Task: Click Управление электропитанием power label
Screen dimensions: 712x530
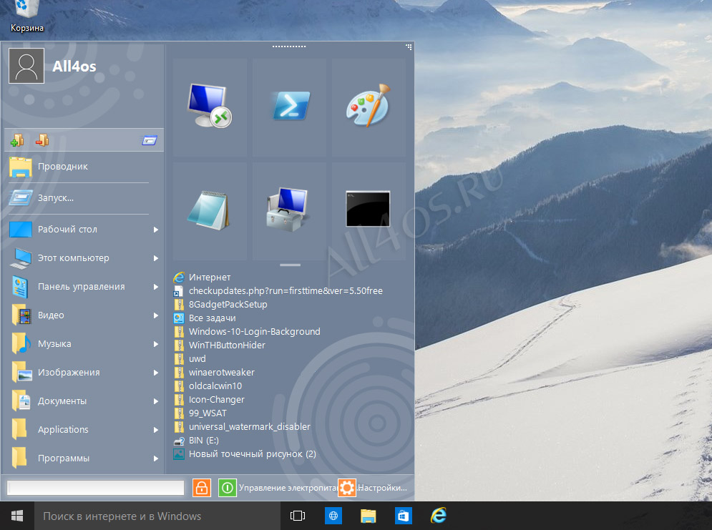Action: tap(288, 488)
